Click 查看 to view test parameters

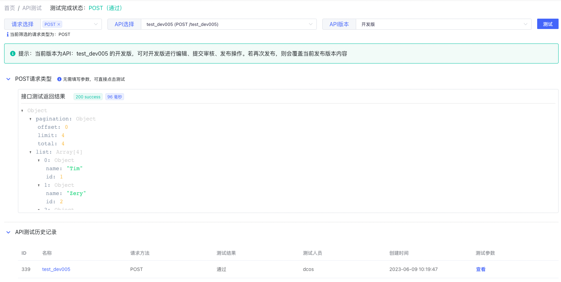(x=481, y=269)
